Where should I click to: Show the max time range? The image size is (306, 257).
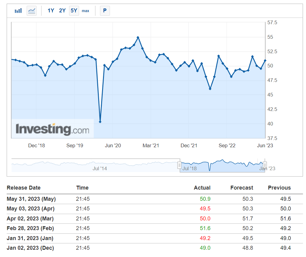tap(85, 11)
